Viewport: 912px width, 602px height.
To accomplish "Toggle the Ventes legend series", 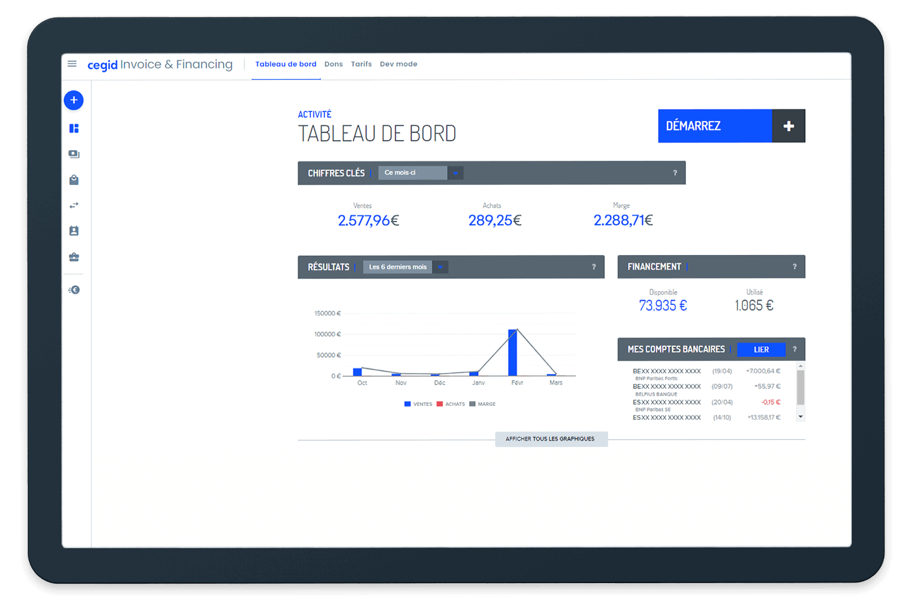I will click(419, 404).
